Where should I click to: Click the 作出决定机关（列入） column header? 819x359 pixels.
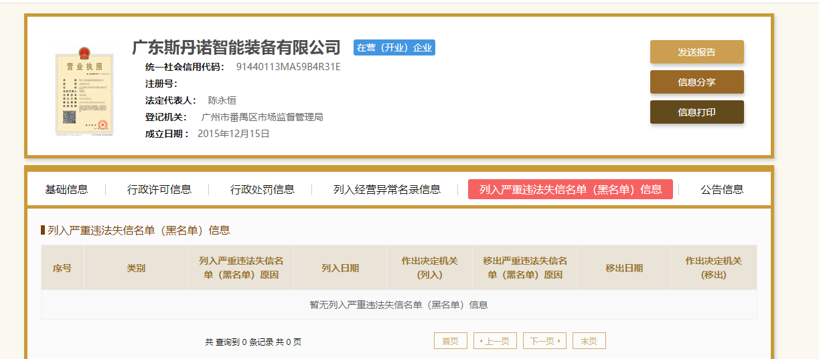(x=430, y=267)
